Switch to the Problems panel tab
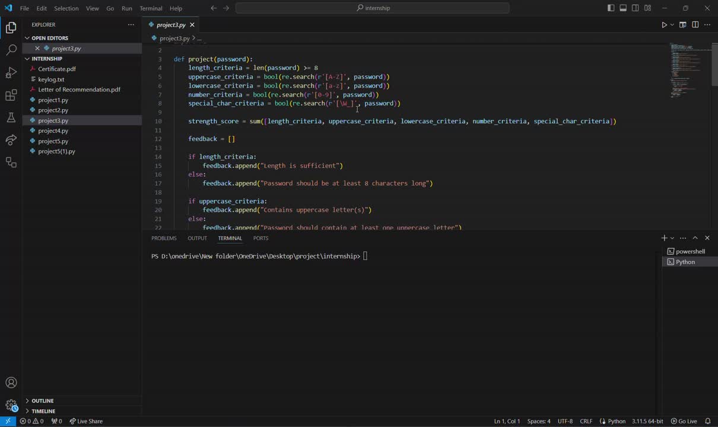The width and height of the screenshot is (718, 427). 164,238
